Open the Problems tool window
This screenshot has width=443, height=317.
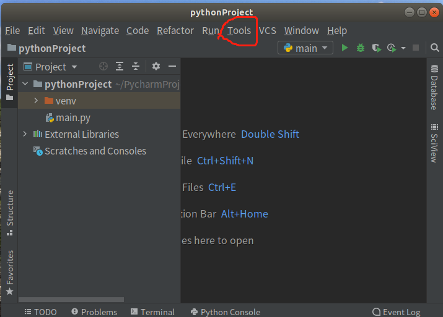[x=94, y=312]
